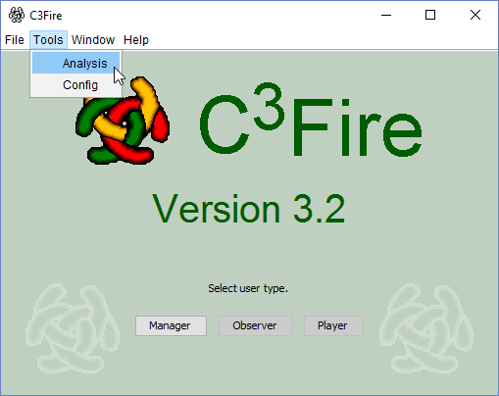The width and height of the screenshot is (499, 396).
Task: Click the faded knot watermark at bottom left
Action: (73, 328)
